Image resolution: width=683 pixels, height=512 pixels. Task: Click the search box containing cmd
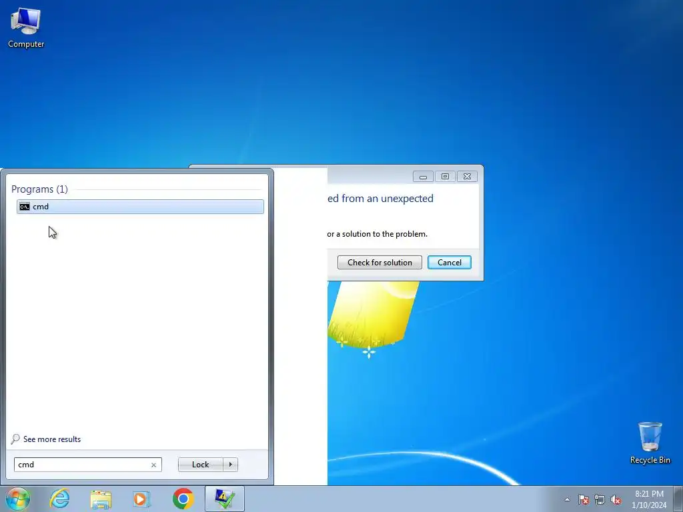(87, 465)
